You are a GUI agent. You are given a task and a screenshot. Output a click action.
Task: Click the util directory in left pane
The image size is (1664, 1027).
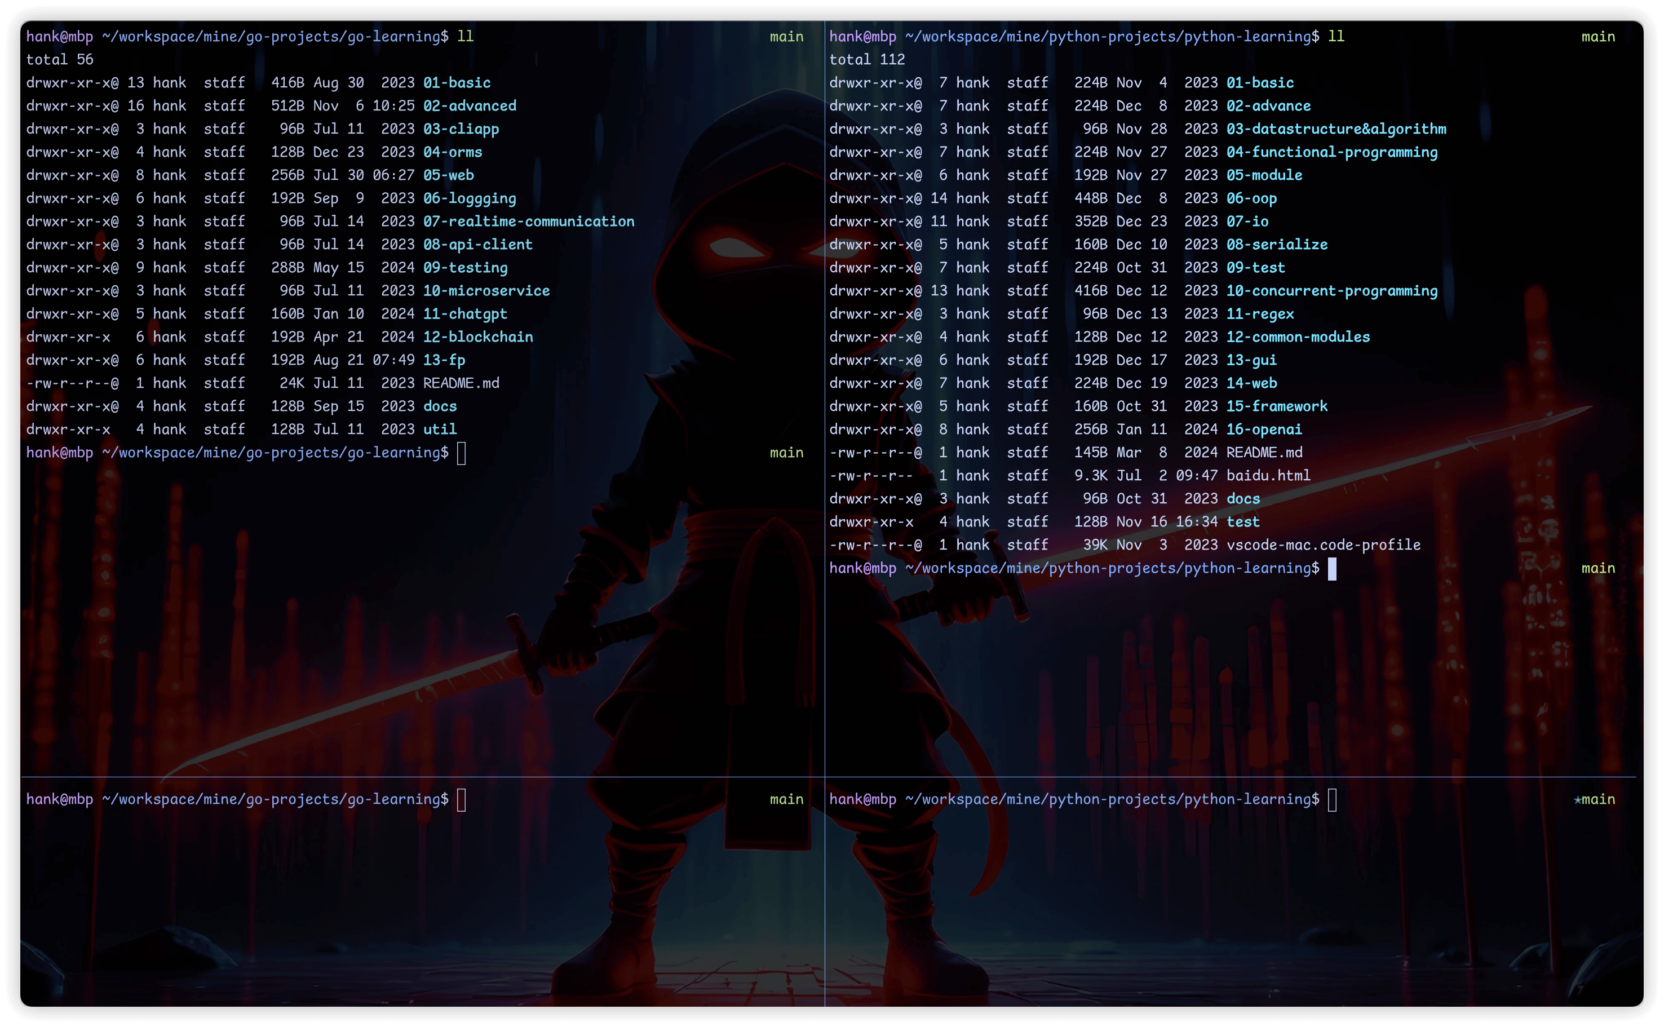coord(440,430)
